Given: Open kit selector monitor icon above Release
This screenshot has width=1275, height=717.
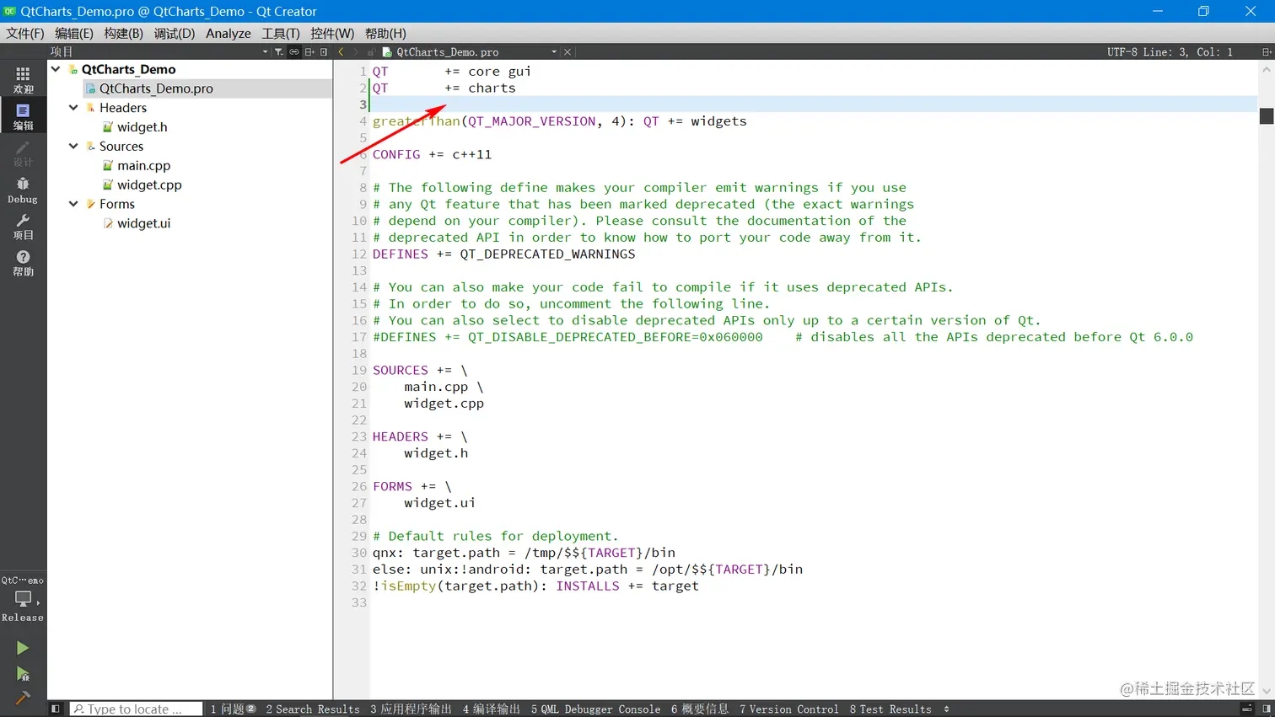Looking at the screenshot, I should pos(23,598).
